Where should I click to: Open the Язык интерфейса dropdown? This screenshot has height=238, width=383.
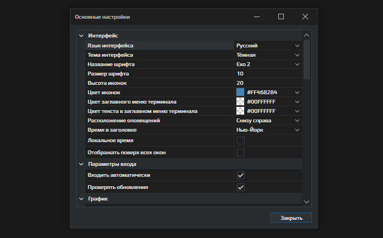click(x=296, y=46)
